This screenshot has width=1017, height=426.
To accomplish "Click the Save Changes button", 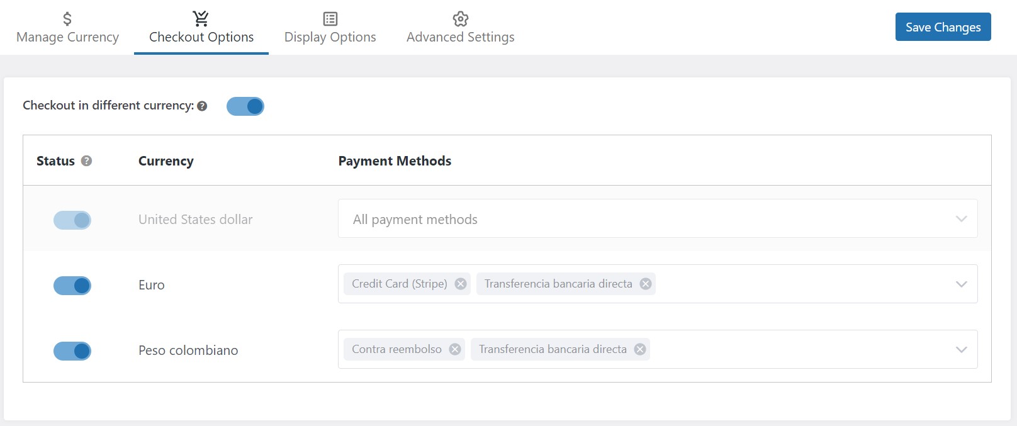I will point(943,27).
